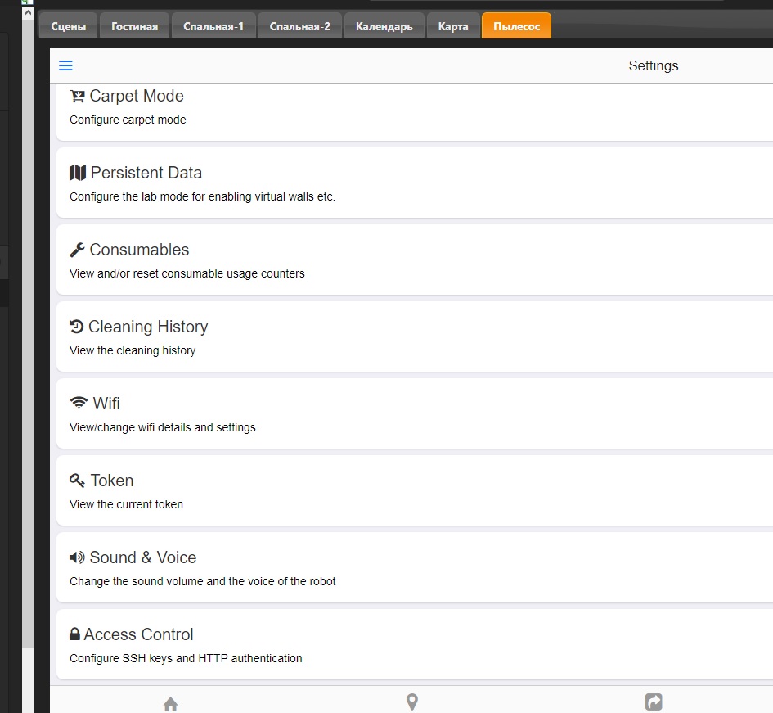This screenshot has width=773, height=713.
Task: Click the Token key icon
Action: (78, 481)
